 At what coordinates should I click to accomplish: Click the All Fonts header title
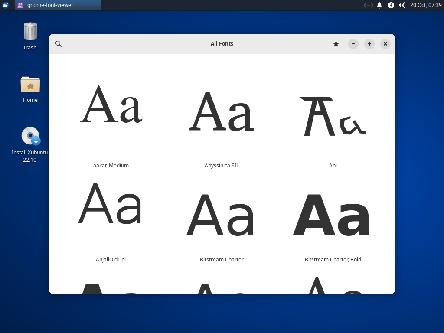pyautogui.click(x=222, y=43)
